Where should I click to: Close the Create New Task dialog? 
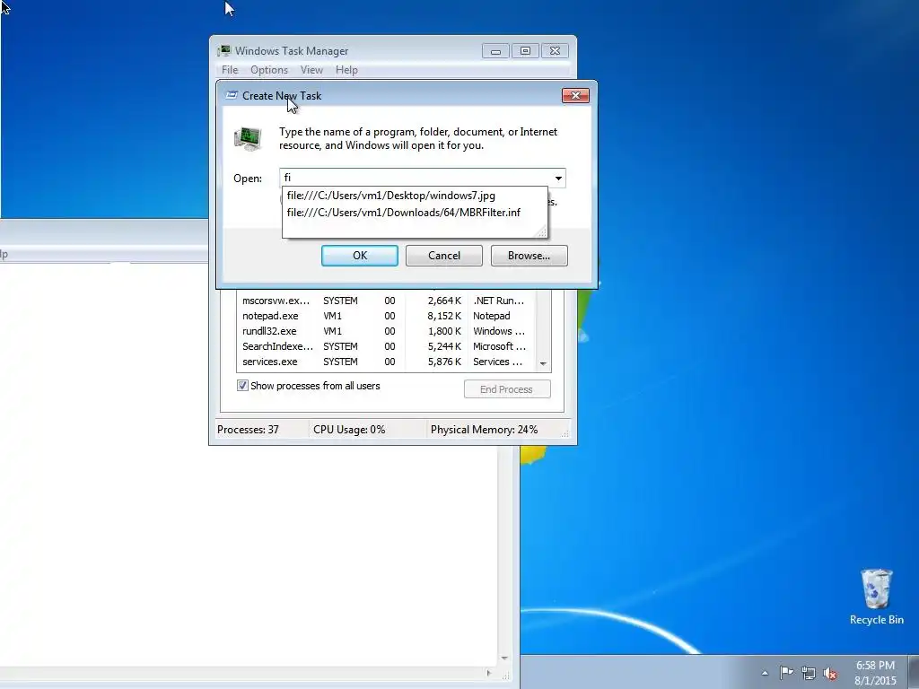575,95
